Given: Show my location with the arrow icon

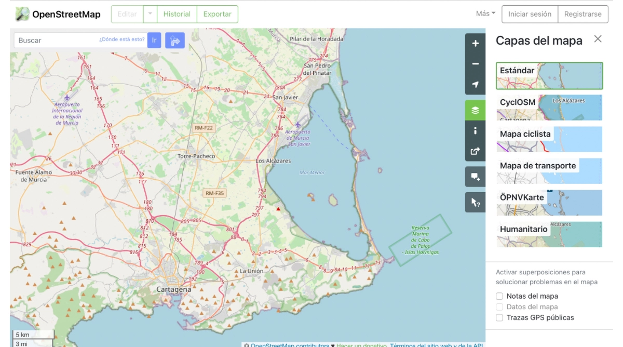Looking at the screenshot, I should tap(475, 84).
